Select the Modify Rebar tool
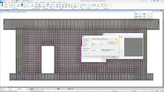The width and height of the screenshot is (164, 92). (x=57, y=6)
